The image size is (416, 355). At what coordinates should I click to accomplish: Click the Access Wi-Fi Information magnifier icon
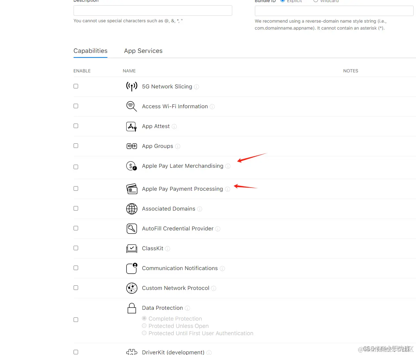(x=131, y=106)
